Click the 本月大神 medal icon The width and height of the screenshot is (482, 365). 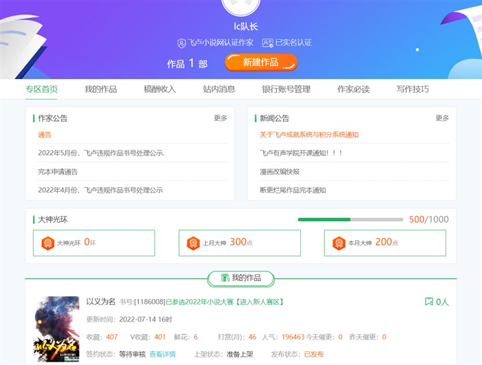(339, 243)
